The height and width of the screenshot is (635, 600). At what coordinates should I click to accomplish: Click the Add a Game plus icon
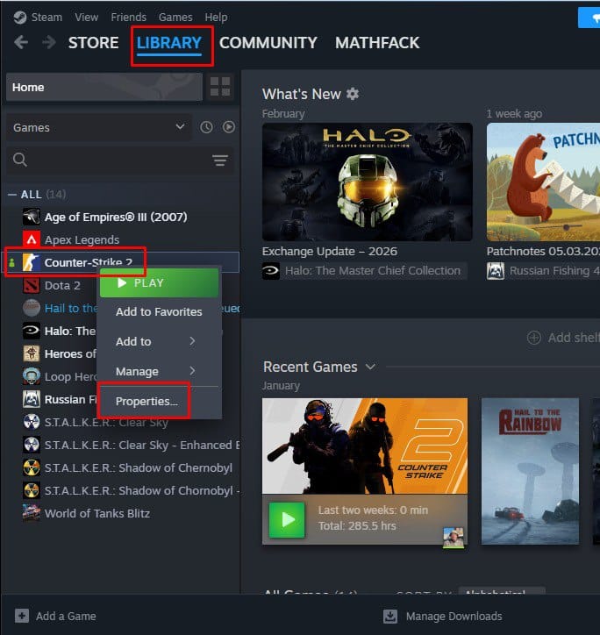coord(22,616)
